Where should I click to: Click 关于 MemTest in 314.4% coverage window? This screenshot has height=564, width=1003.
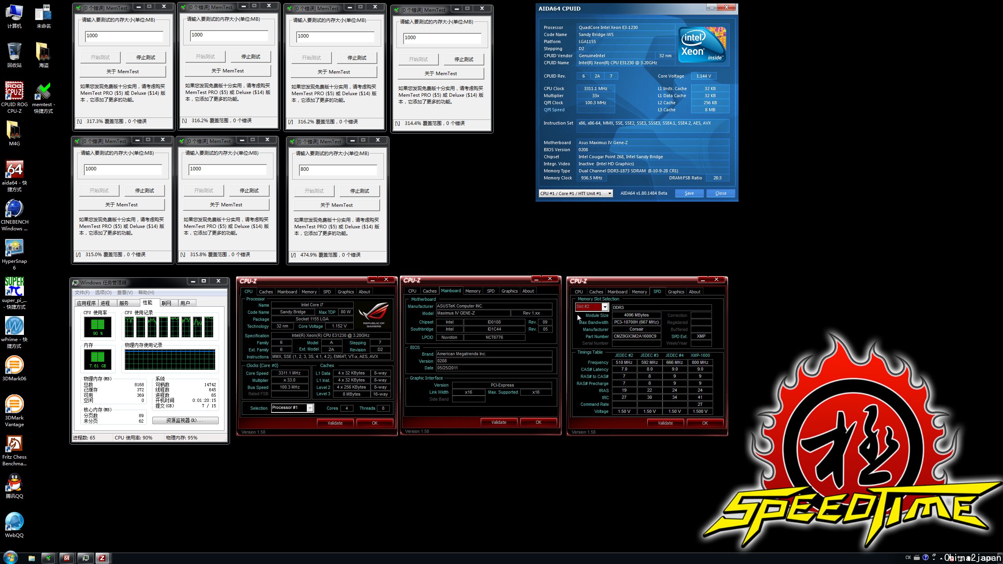pyautogui.click(x=441, y=74)
